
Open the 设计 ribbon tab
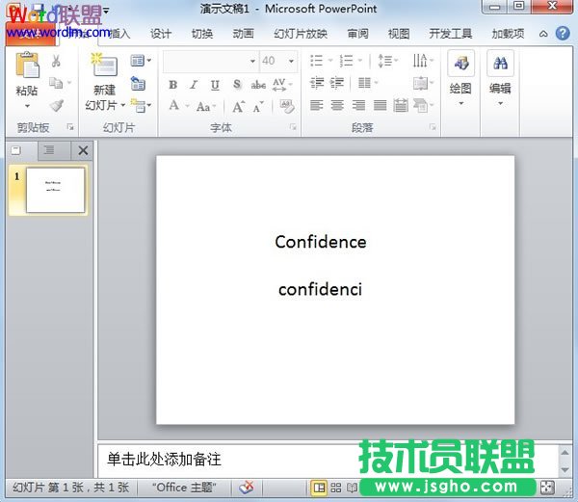tap(161, 34)
